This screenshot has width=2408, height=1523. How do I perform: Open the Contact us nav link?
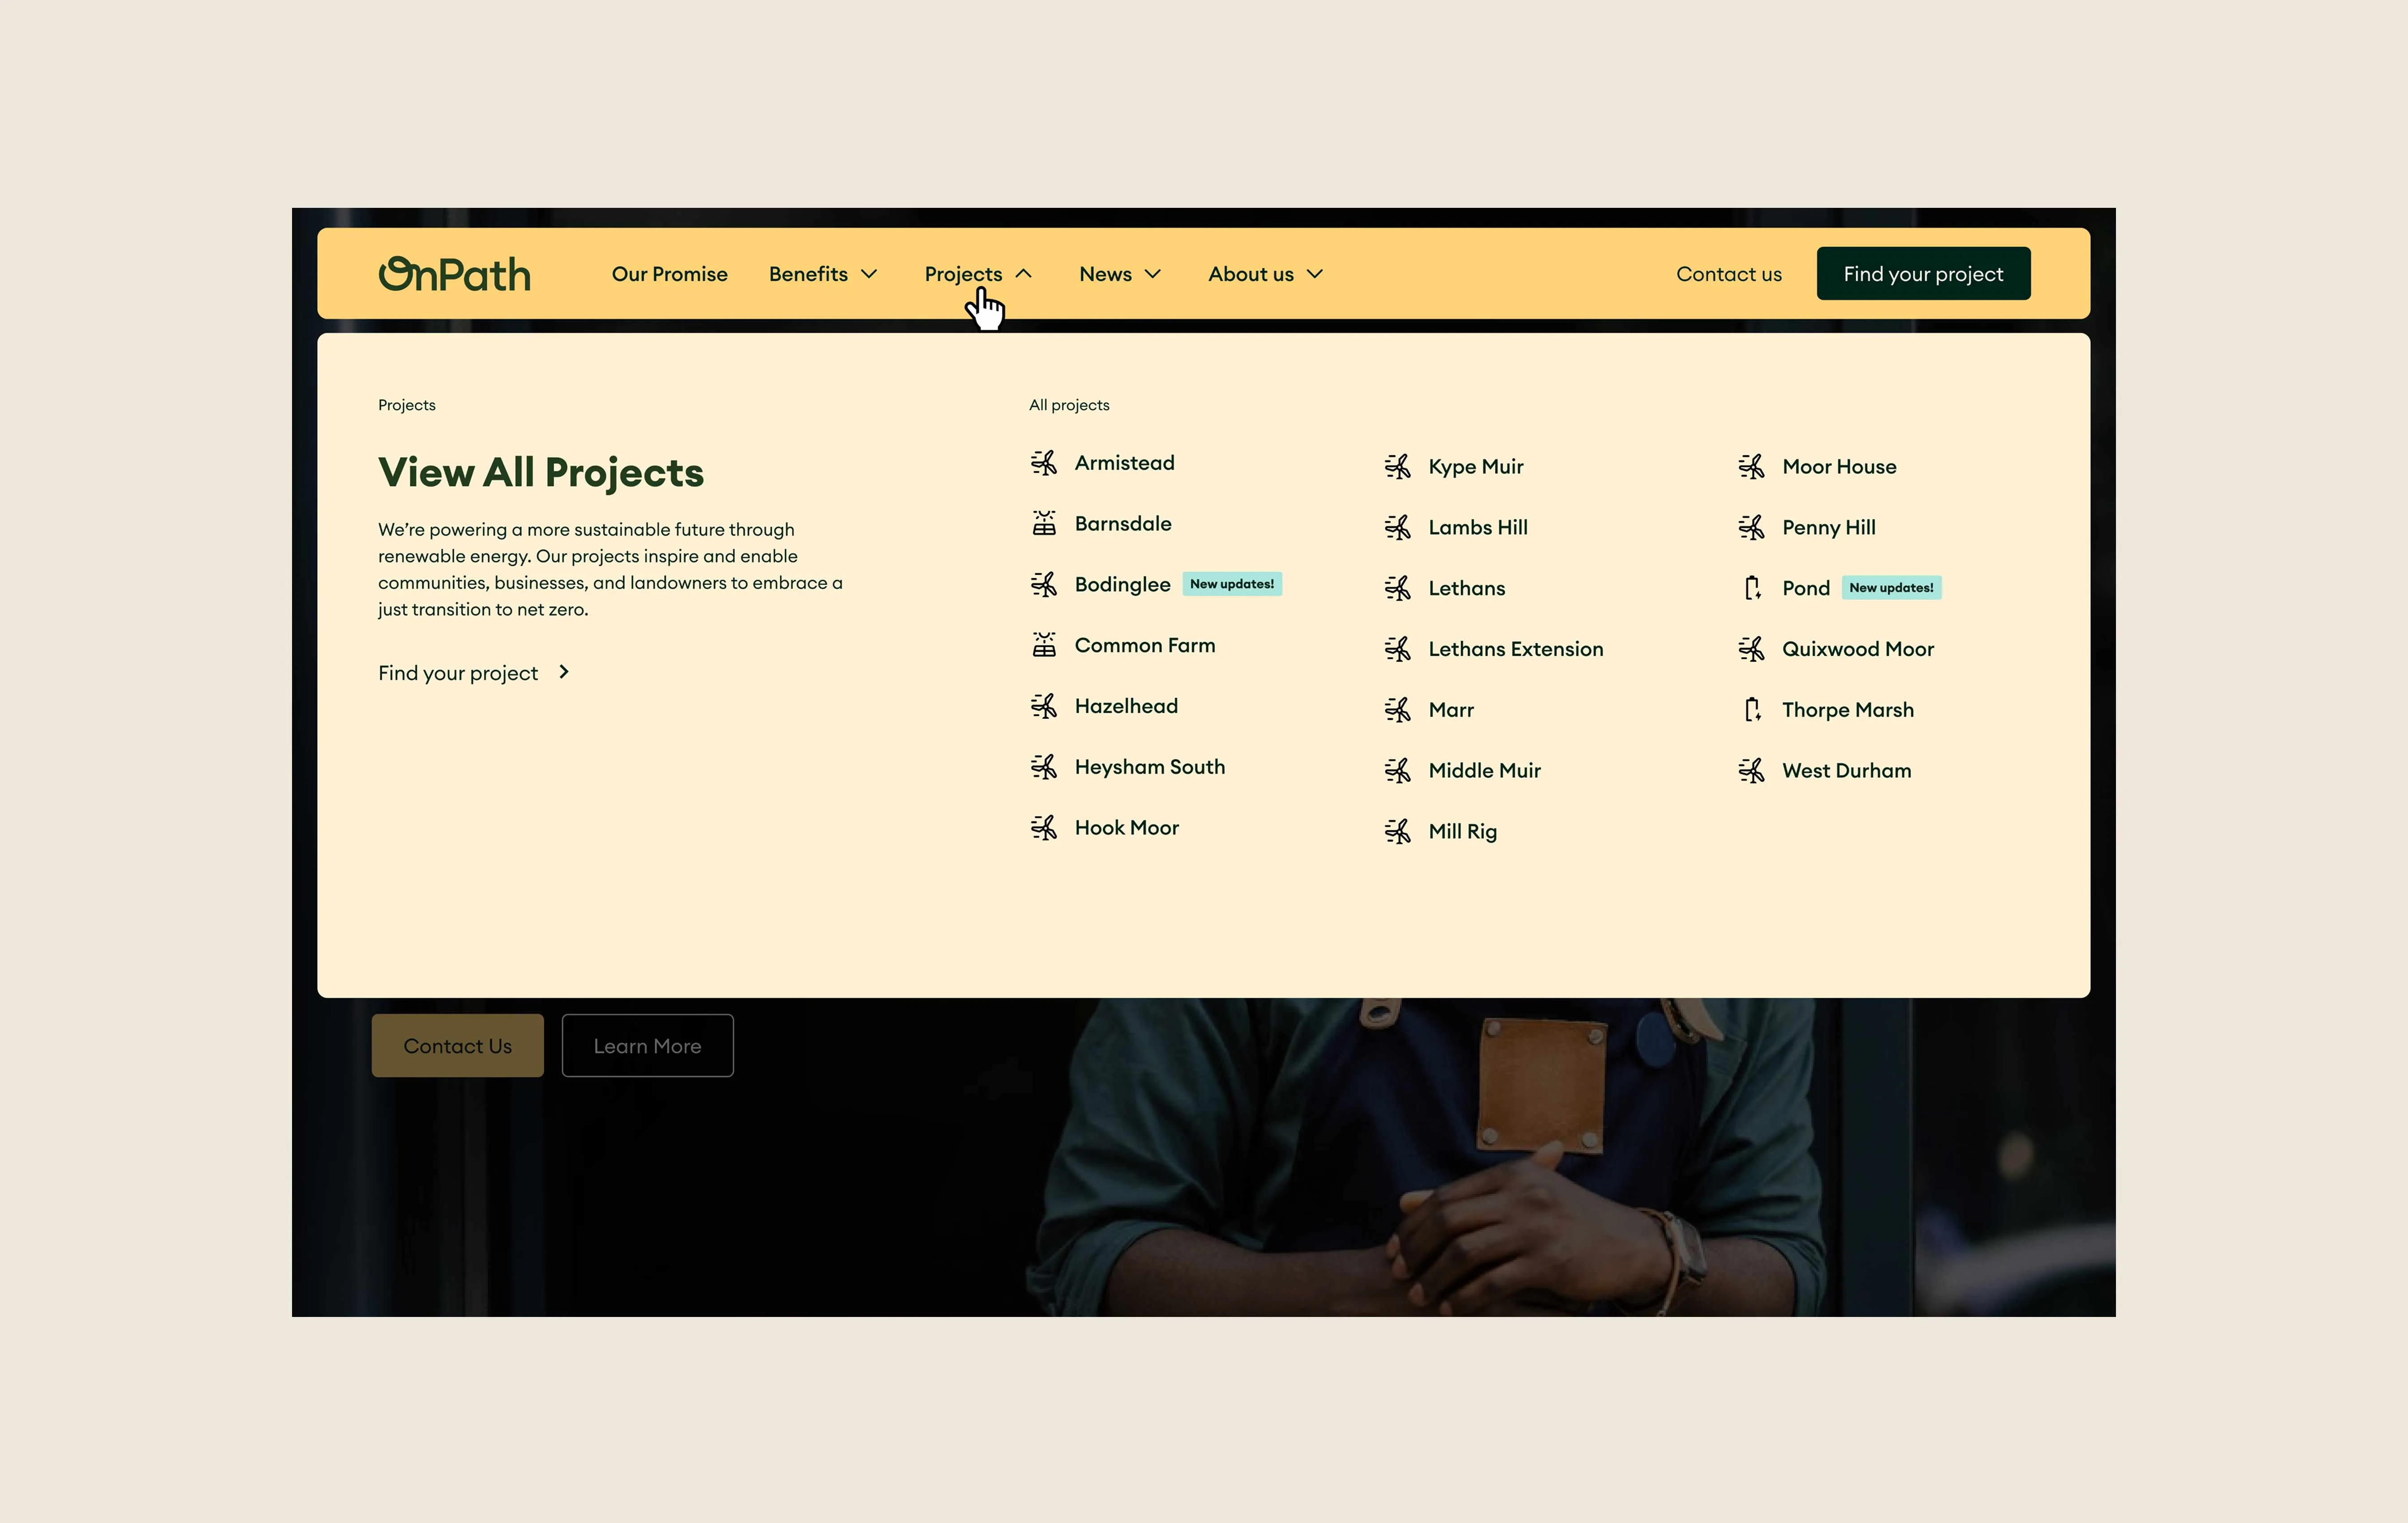pos(1728,274)
